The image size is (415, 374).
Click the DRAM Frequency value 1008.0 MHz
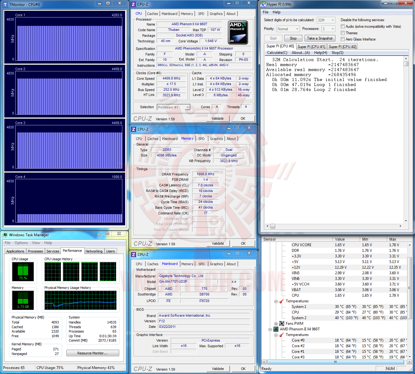(206, 174)
